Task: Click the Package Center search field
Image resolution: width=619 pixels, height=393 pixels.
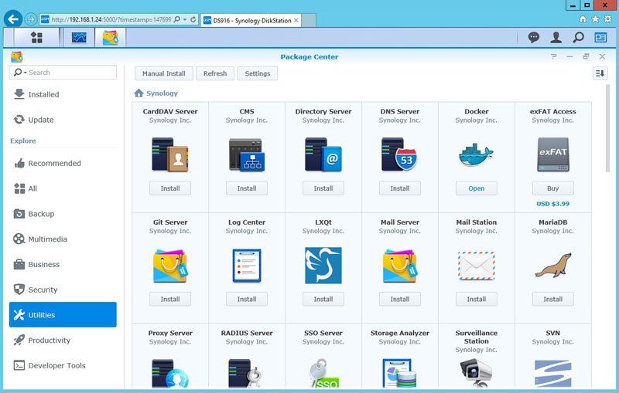Action: click(63, 73)
